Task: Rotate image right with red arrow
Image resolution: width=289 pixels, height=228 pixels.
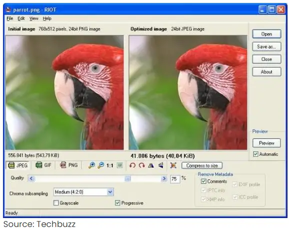Action: click(x=141, y=166)
